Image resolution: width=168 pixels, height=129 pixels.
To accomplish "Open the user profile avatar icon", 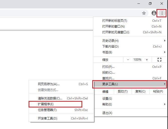I will 154,13.
